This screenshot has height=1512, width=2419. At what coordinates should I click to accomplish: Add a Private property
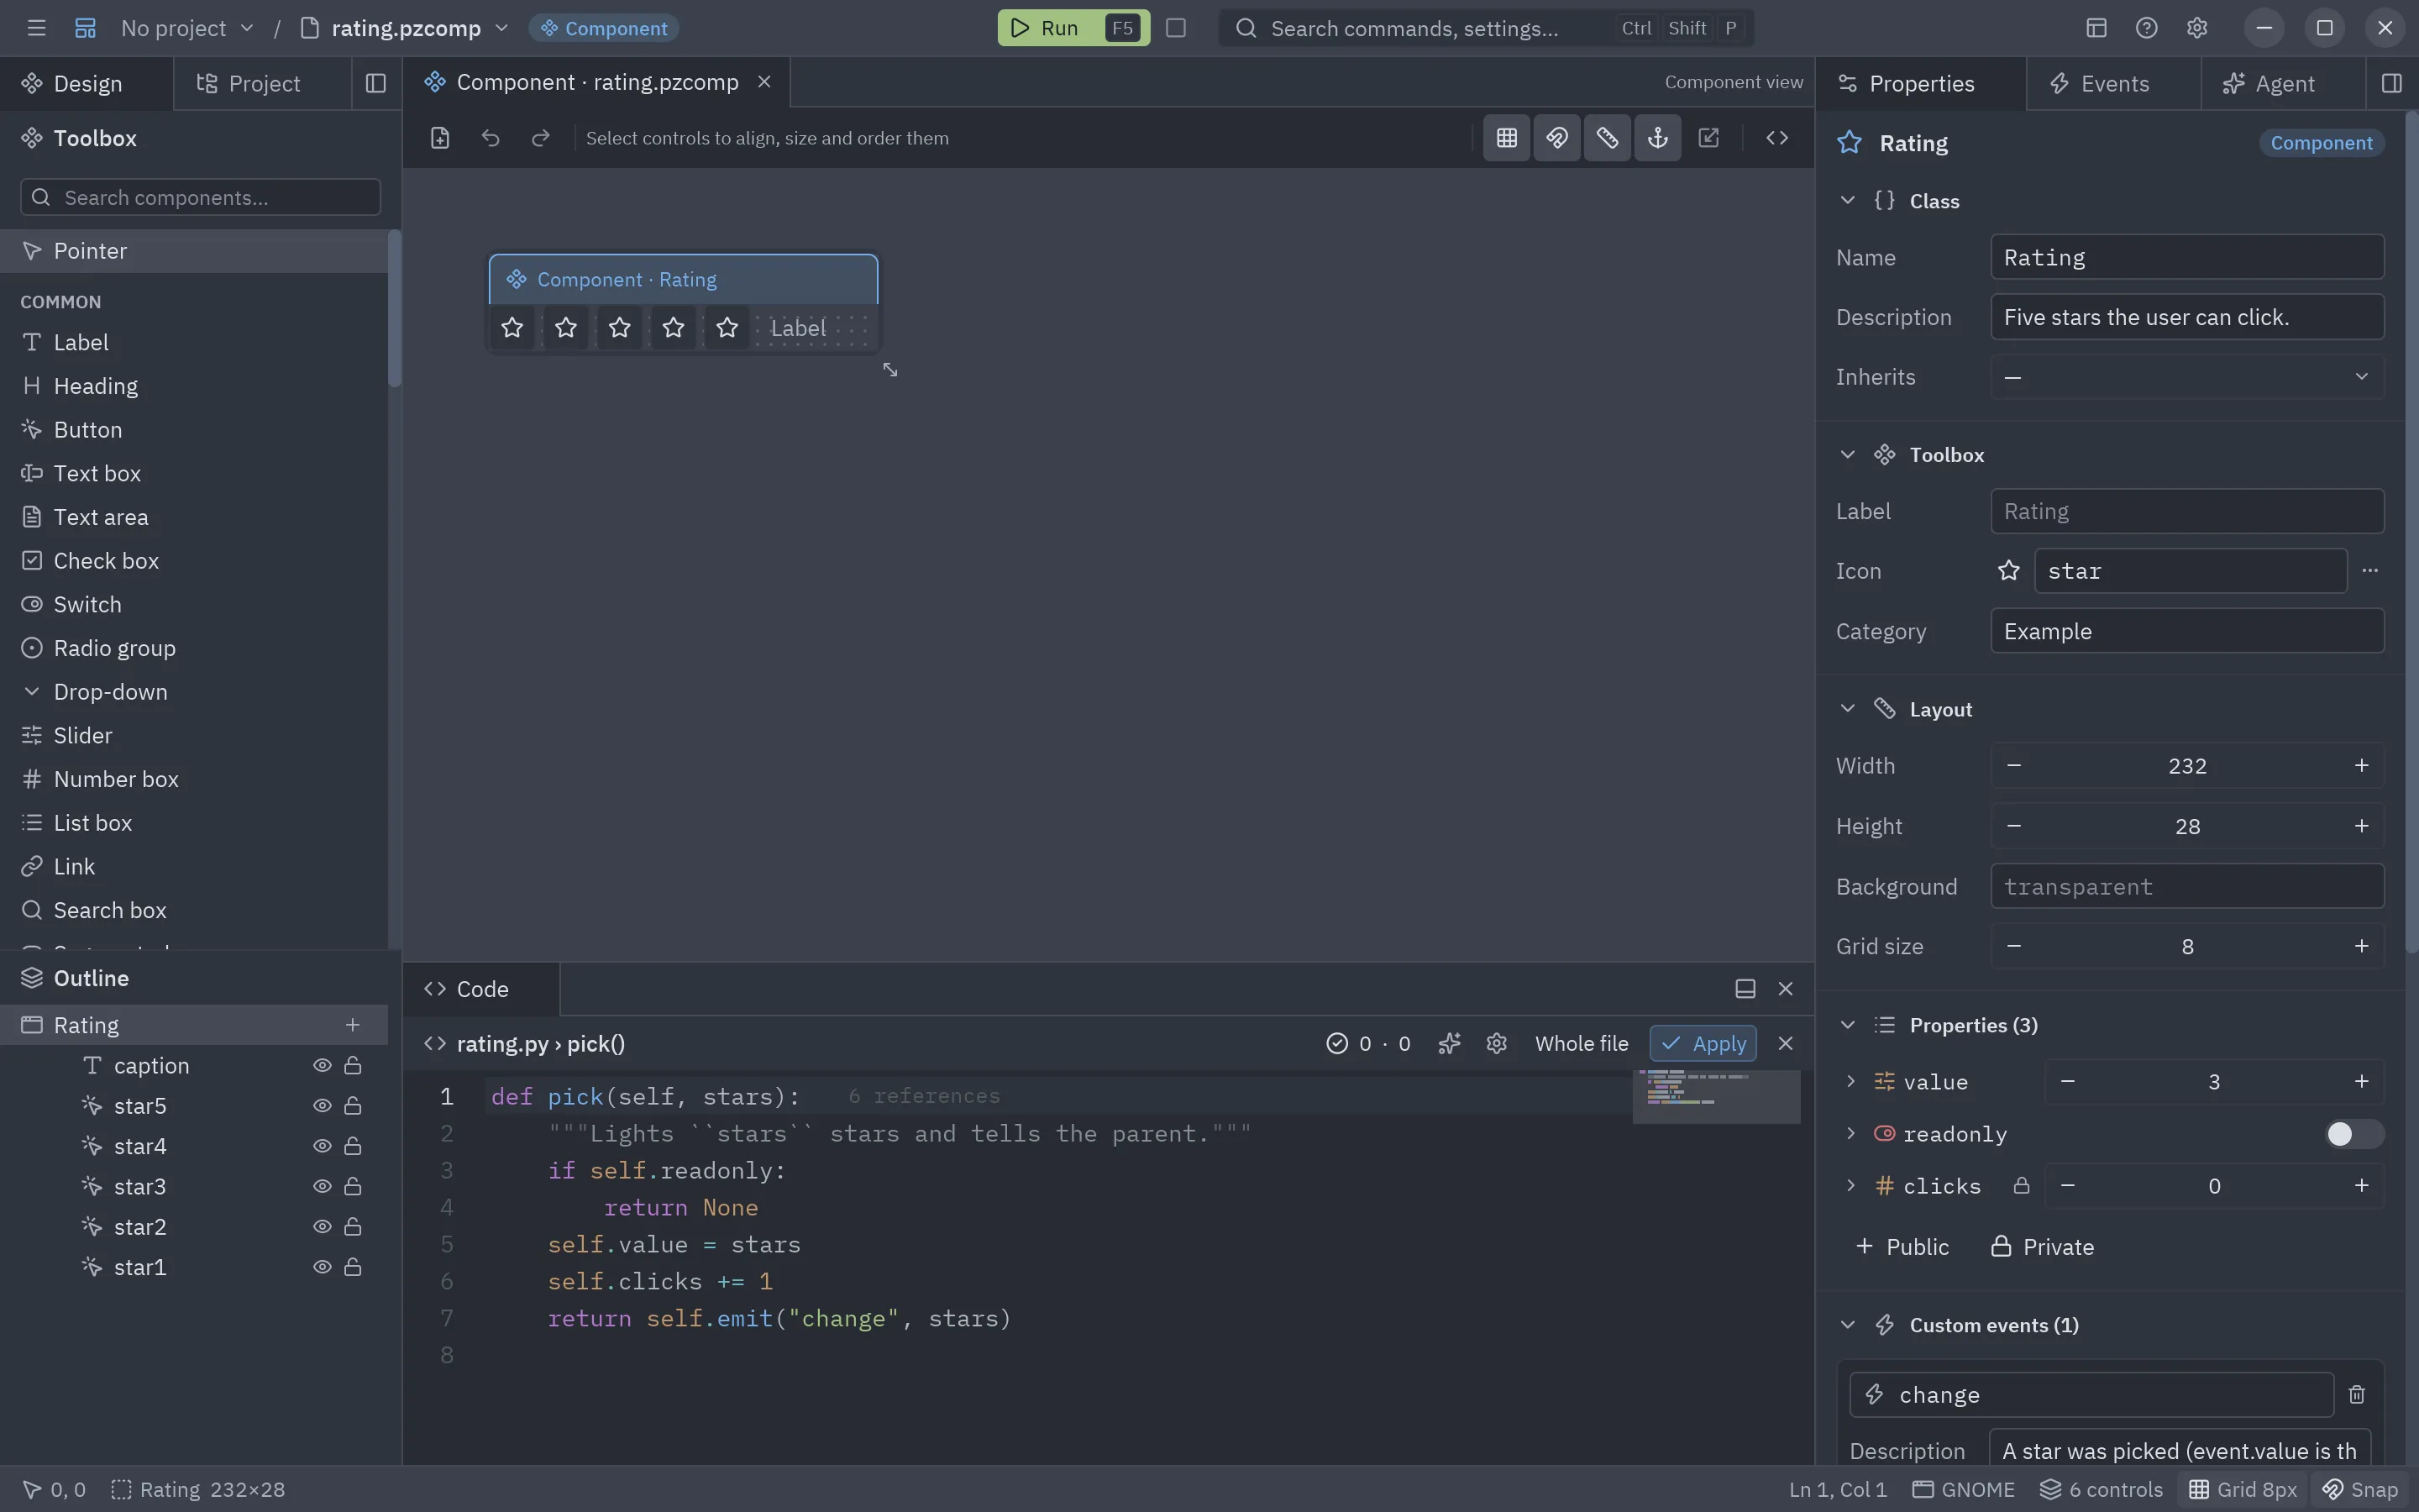(x=2042, y=1247)
